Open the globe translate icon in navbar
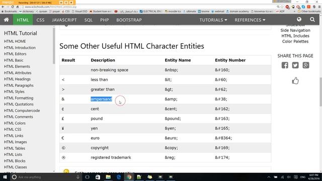Screen dimensions: 322x181 (299, 19)
